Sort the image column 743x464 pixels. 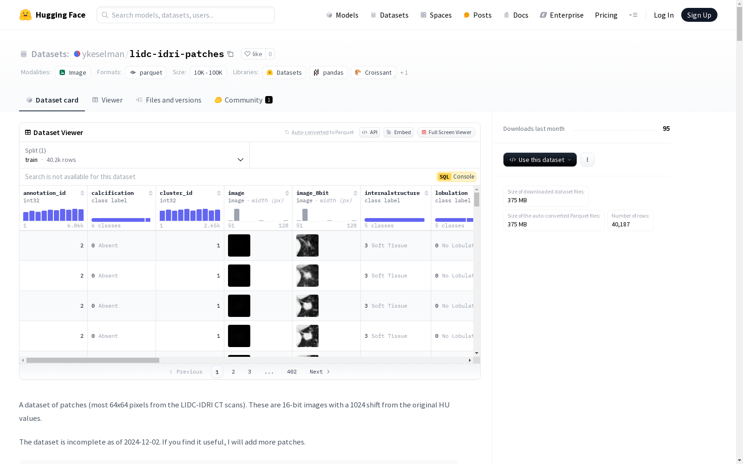(x=287, y=193)
